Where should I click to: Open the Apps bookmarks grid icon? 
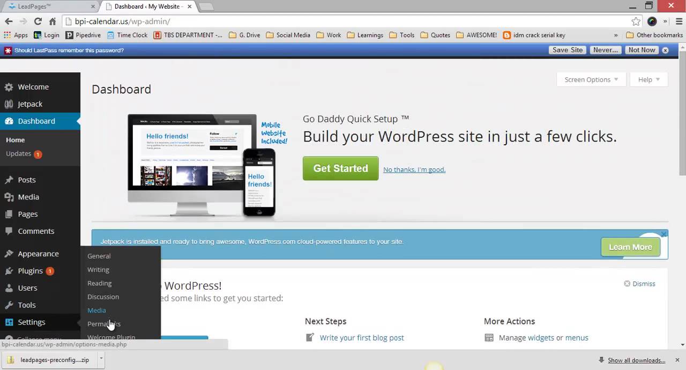coord(7,35)
